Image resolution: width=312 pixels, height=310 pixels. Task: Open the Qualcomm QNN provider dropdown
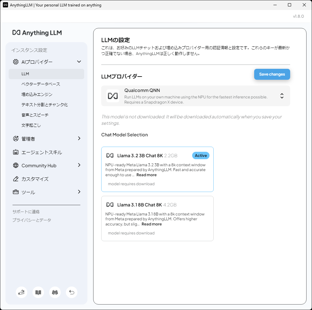tap(282, 96)
